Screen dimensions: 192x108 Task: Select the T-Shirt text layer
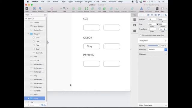35,22
